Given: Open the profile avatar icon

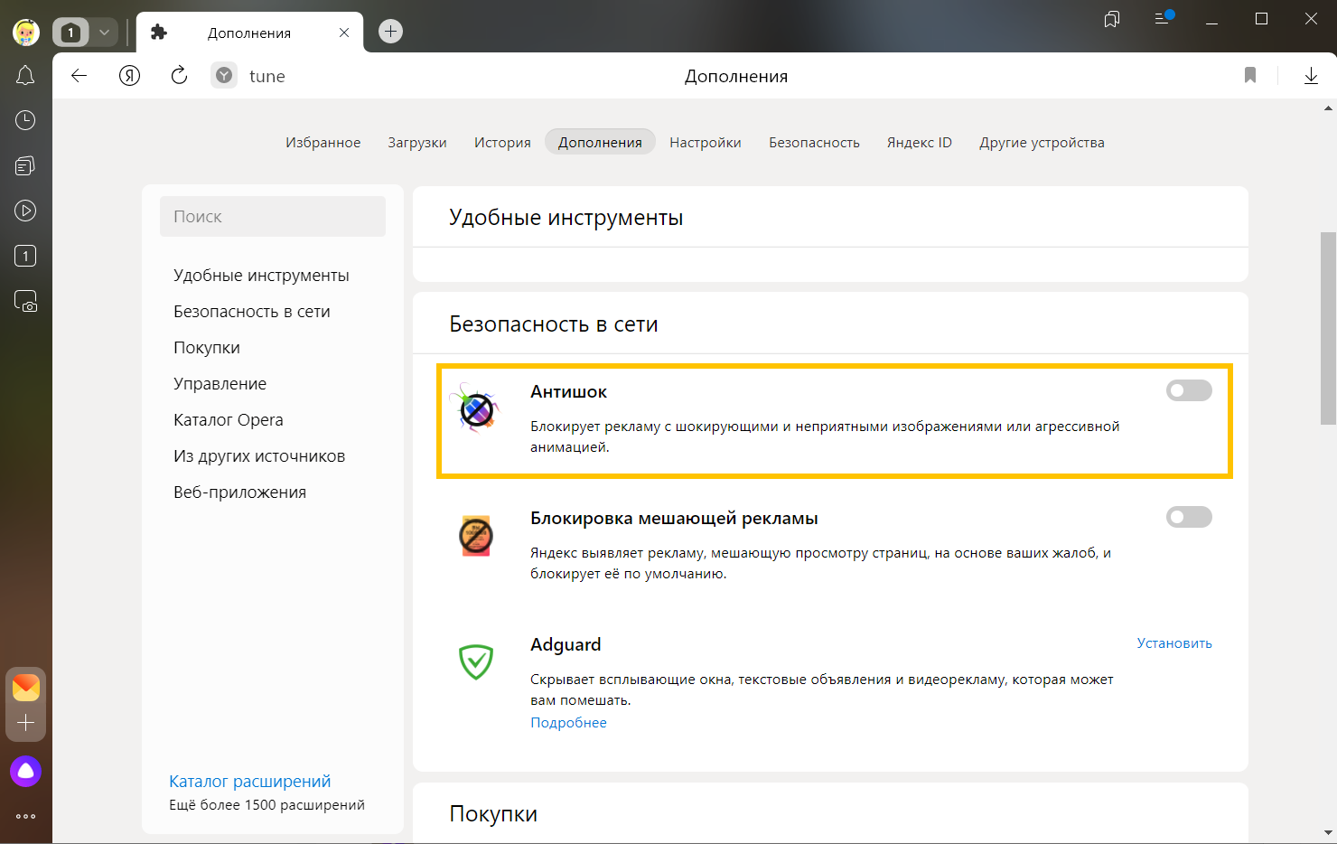Looking at the screenshot, I should (25, 33).
